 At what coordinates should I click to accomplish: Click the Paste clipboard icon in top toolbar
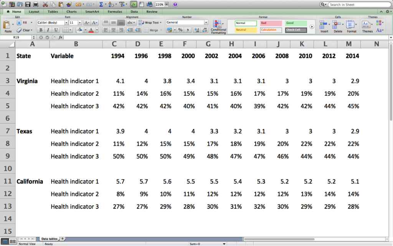(61, 4)
